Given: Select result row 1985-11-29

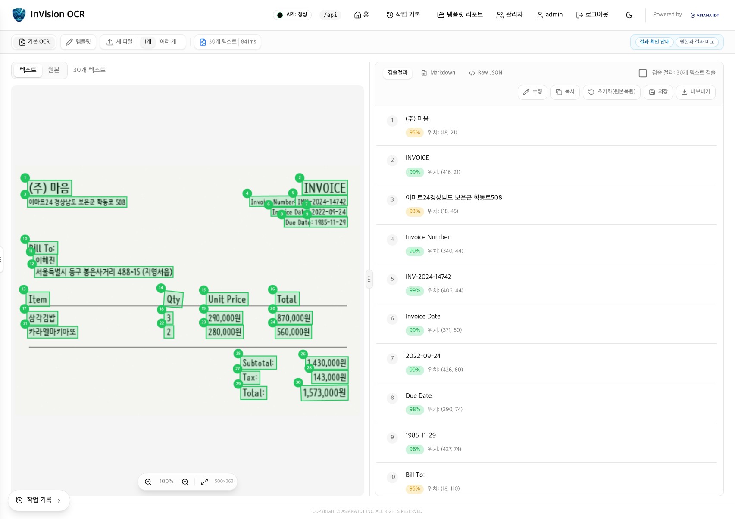Looking at the screenshot, I should [x=546, y=442].
